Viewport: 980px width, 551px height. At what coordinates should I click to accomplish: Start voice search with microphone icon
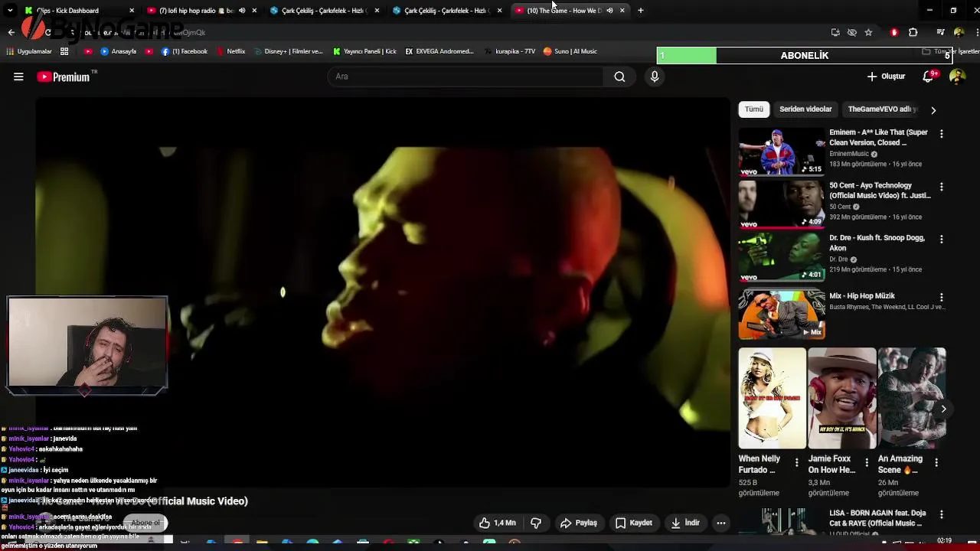point(654,77)
